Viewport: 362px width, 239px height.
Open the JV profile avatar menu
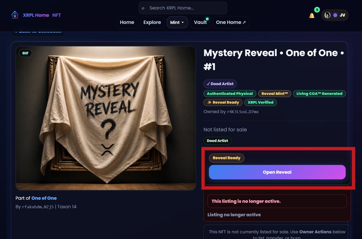pyautogui.click(x=335, y=15)
